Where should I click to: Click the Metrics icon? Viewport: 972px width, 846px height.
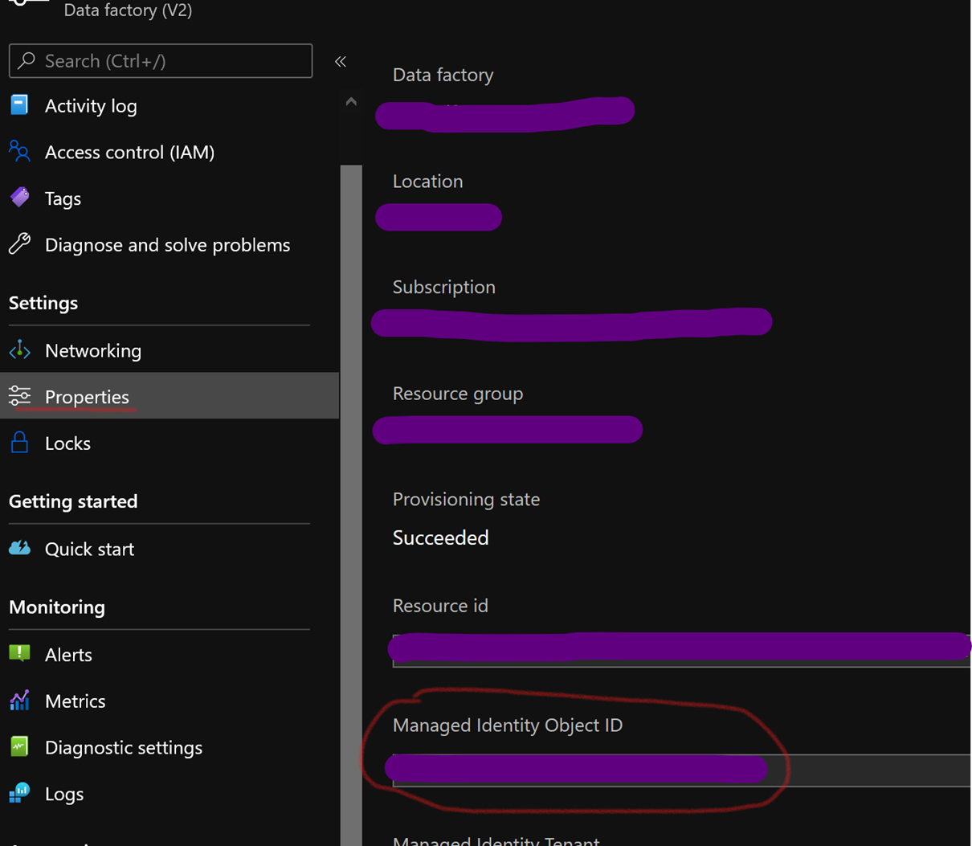tap(19, 701)
